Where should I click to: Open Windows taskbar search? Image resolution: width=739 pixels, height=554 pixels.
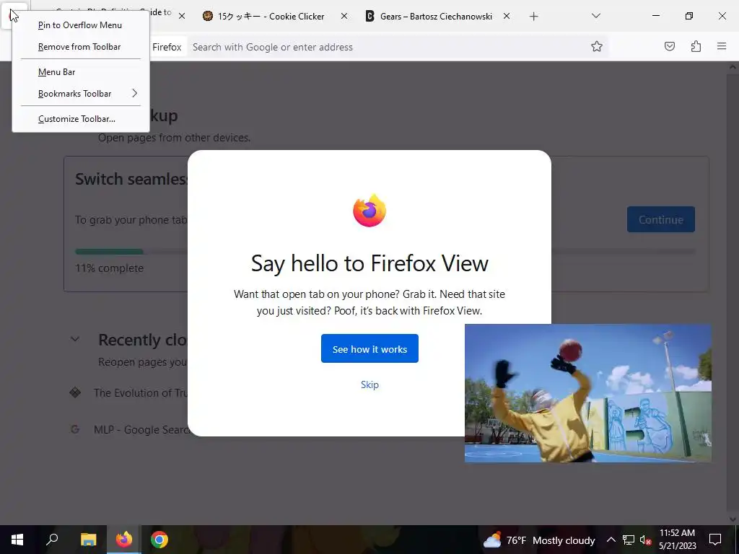(52, 540)
